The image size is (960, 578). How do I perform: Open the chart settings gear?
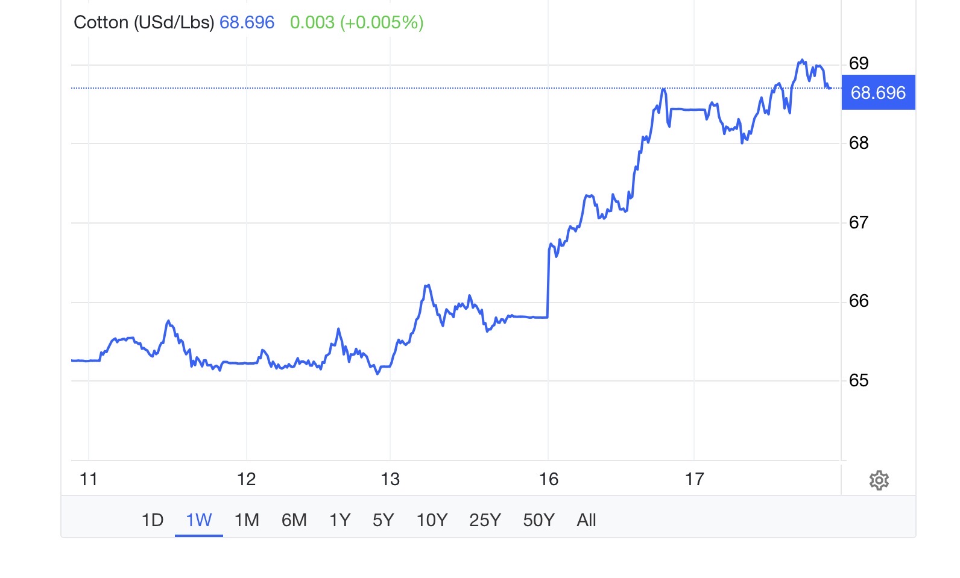[879, 480]
